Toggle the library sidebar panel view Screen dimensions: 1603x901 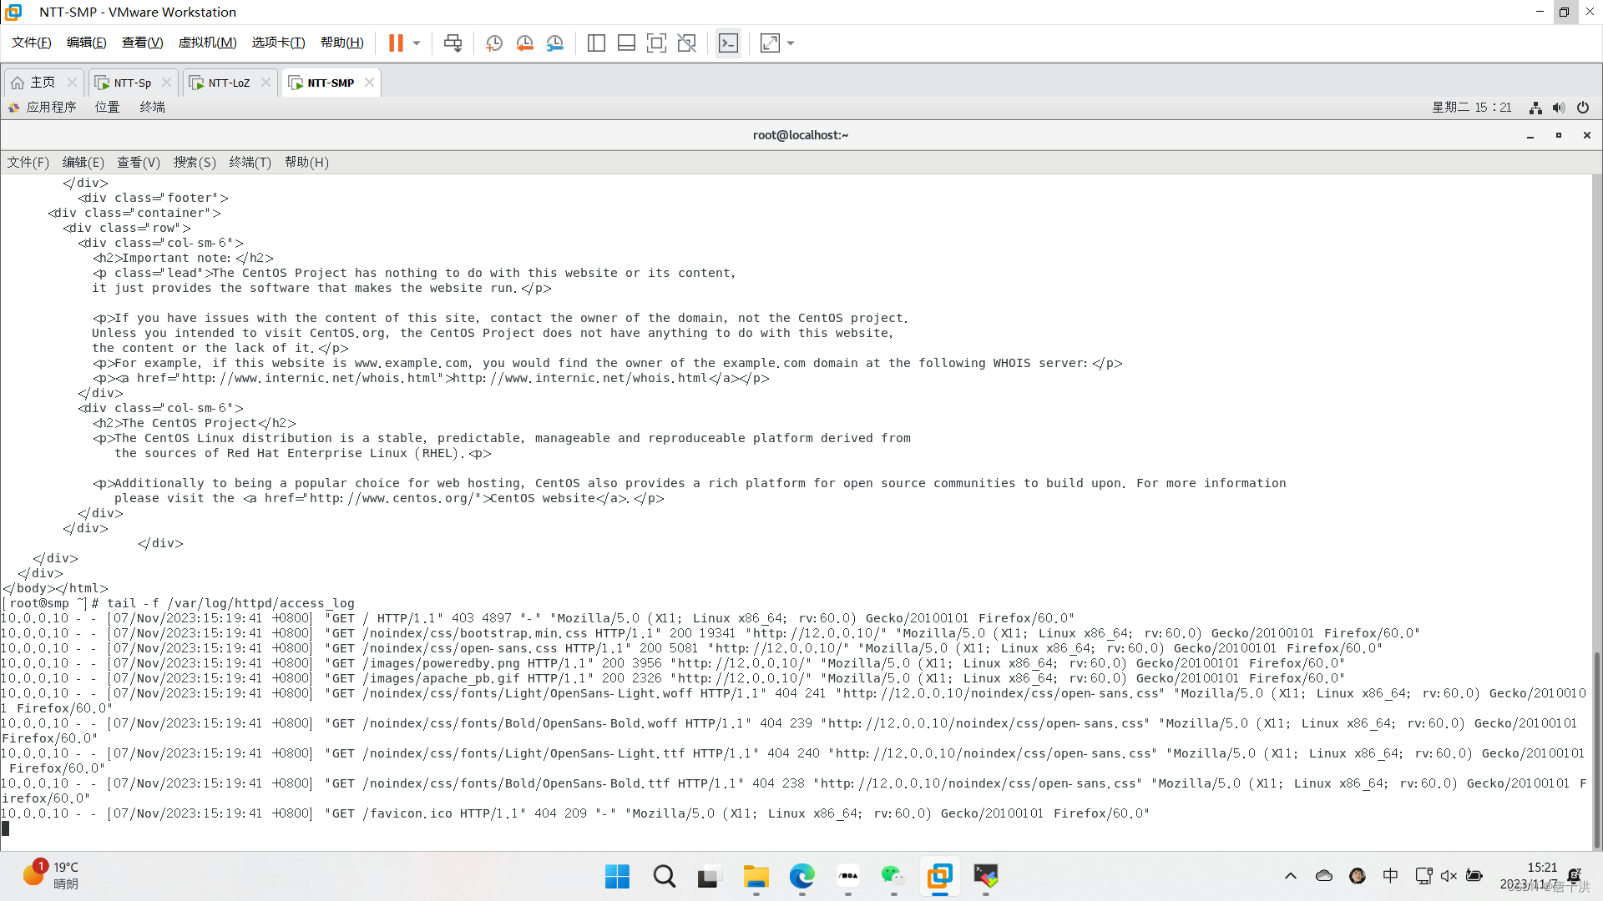pyautogui.click(x=596, y=43)
